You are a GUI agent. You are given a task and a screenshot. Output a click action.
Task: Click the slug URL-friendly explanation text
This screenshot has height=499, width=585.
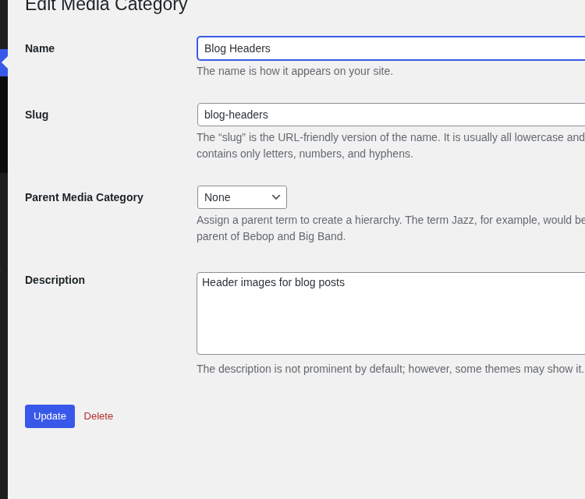click(x=391, y=146)
